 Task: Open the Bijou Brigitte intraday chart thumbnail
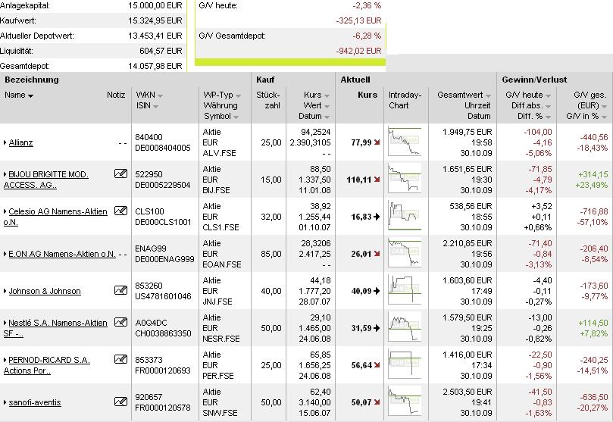point(405,179)
